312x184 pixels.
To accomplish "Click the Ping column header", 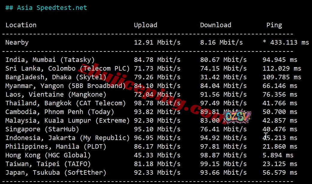I will (x=274, y=25).
